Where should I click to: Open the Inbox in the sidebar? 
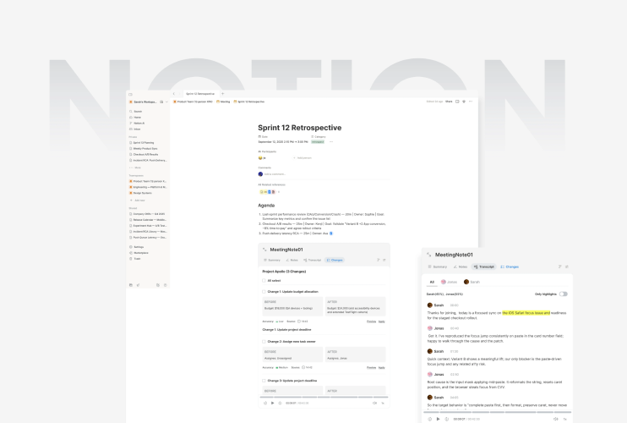pyautogui.click(x=135, y=129)
